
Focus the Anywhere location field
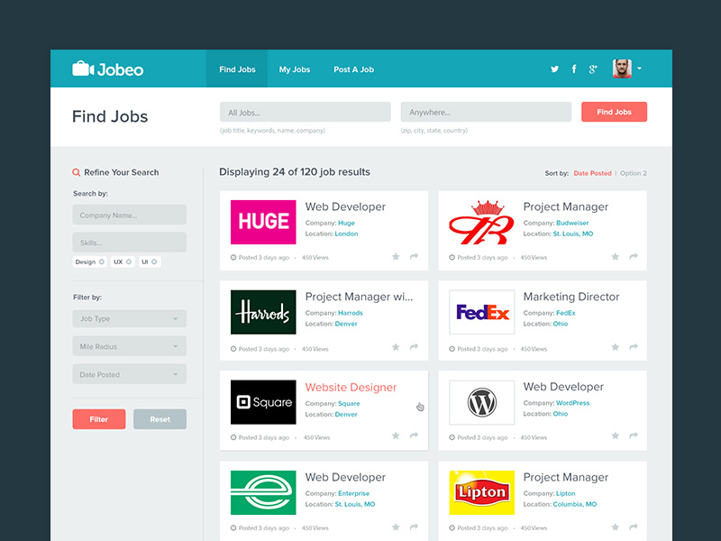click(486, 112)
